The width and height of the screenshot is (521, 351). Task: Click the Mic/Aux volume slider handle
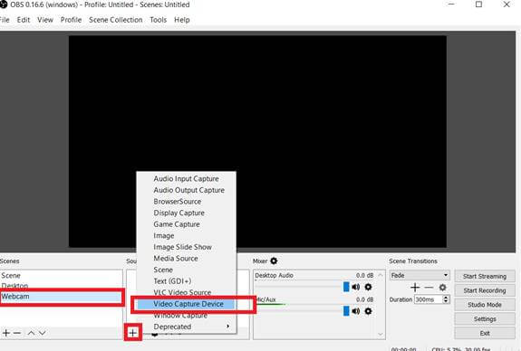point(346,311)
